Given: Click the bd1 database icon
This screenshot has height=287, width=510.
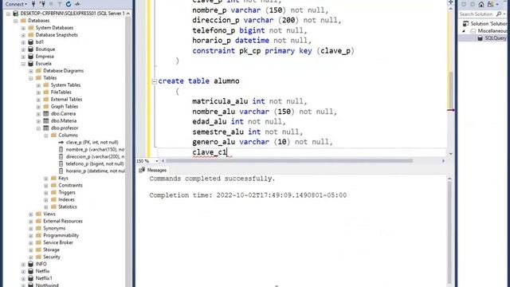Looking at the screenshot, I should point(30,42).
